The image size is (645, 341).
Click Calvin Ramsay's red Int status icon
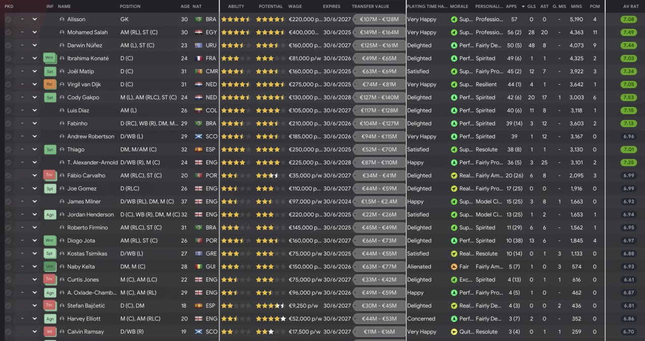pos(49,332)
